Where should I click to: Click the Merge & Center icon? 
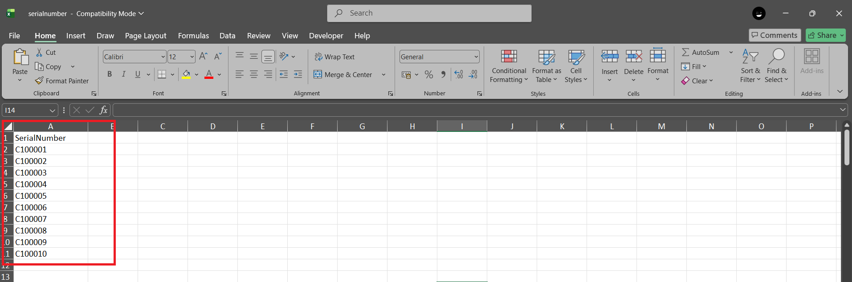(318, 74)
